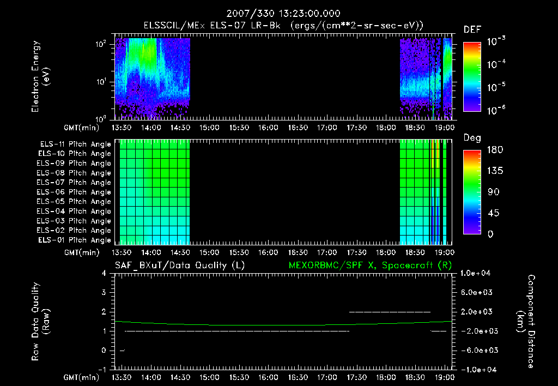558x386 pixels.
Task: Click the green spacecraft X distance curve
Action: 283,325
